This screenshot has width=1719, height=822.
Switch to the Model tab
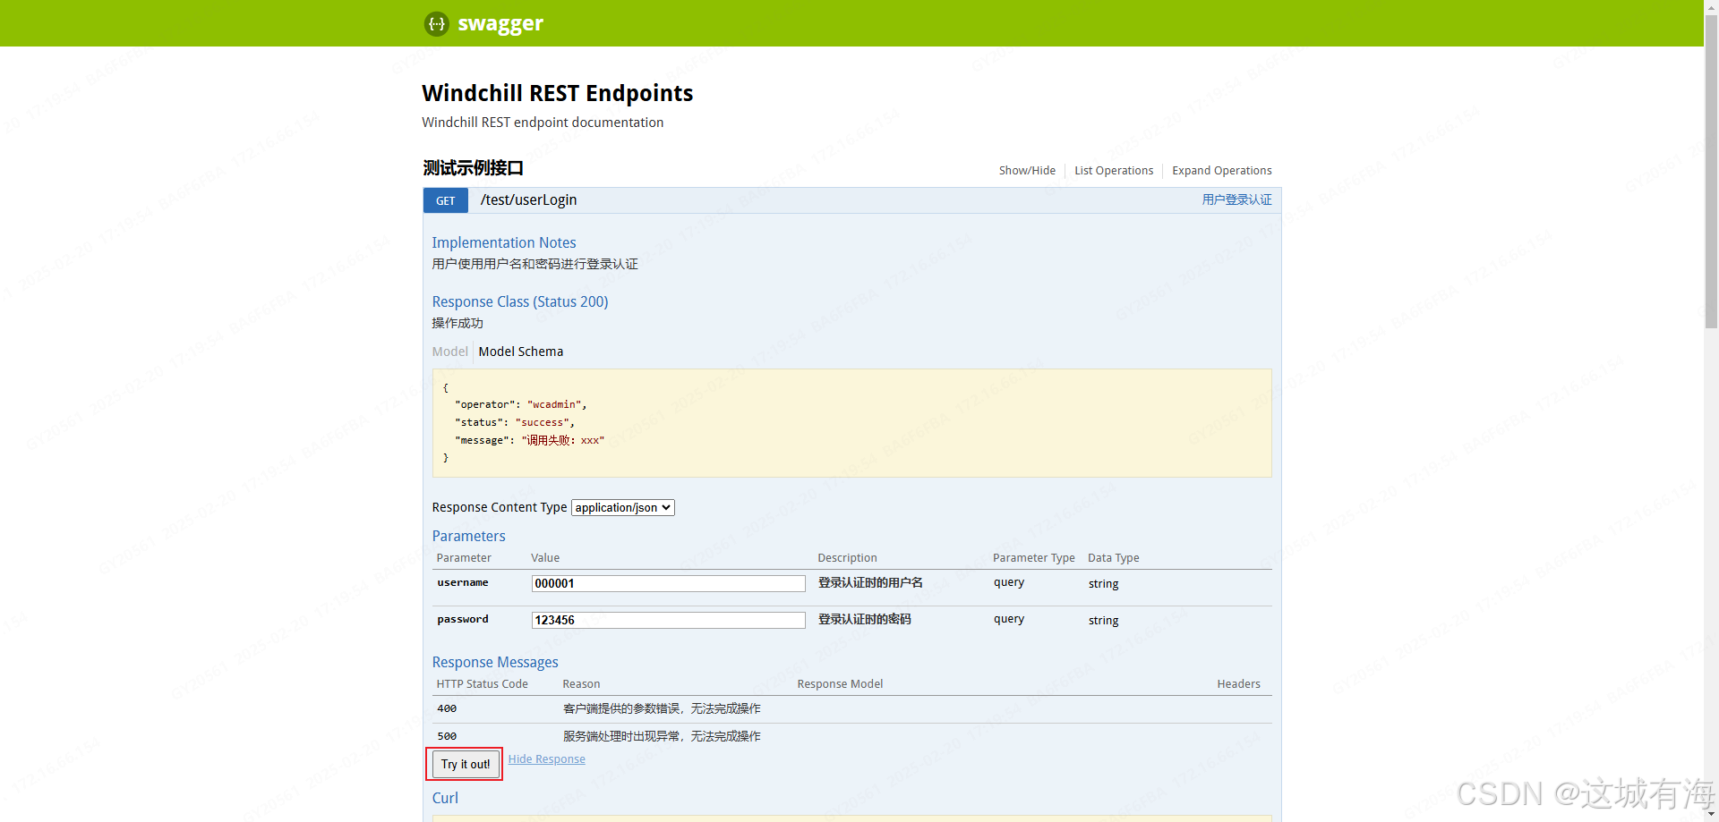tap(449, 352)
